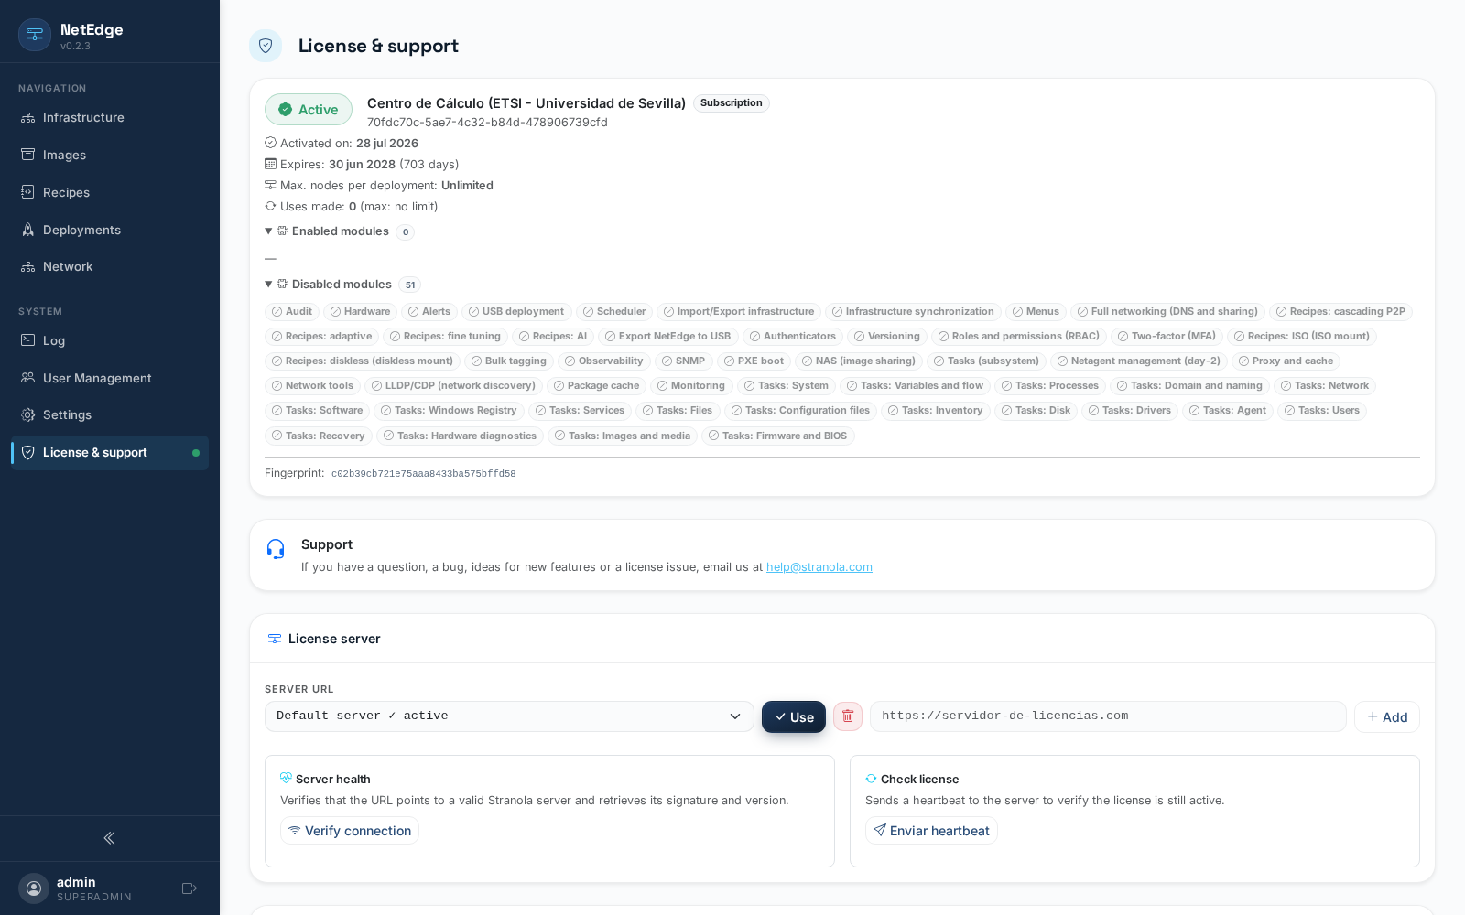
Task: Click the Observability module chip
Action: pyautogui.click(x=604, y=361)
